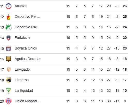The image size is (128, 107).
Task: Click the La Equidad green crest
Action: pyautogui.click(x=9, y=91)
